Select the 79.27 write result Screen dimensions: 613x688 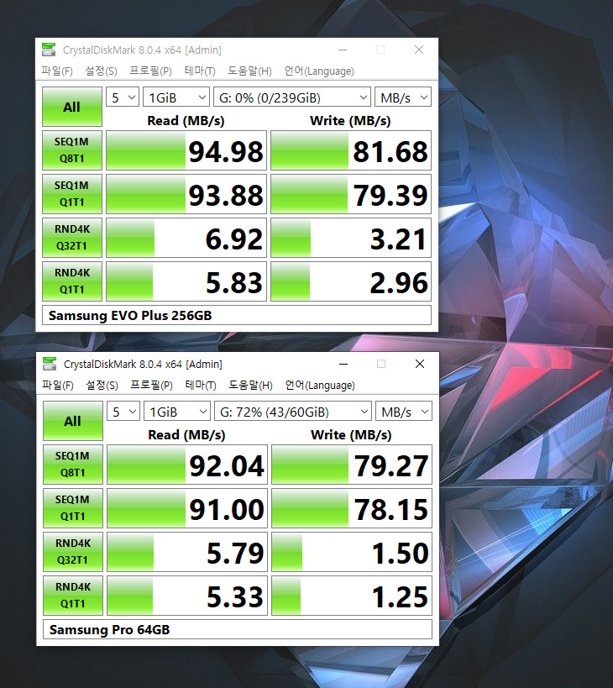(x=352, y=465)
